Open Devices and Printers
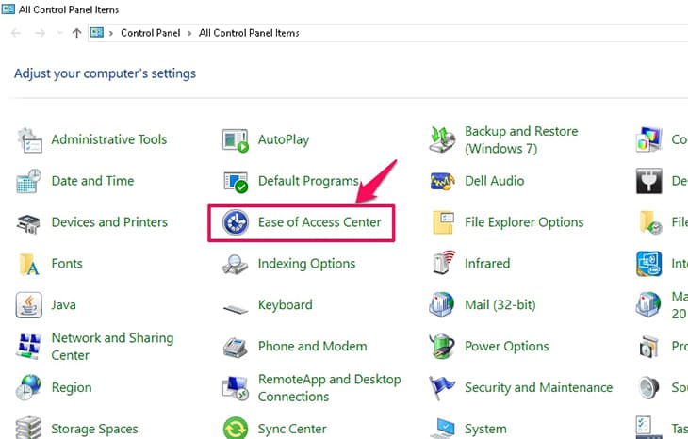The height and width of the screenshot is (439, 688). click(109, 222)
